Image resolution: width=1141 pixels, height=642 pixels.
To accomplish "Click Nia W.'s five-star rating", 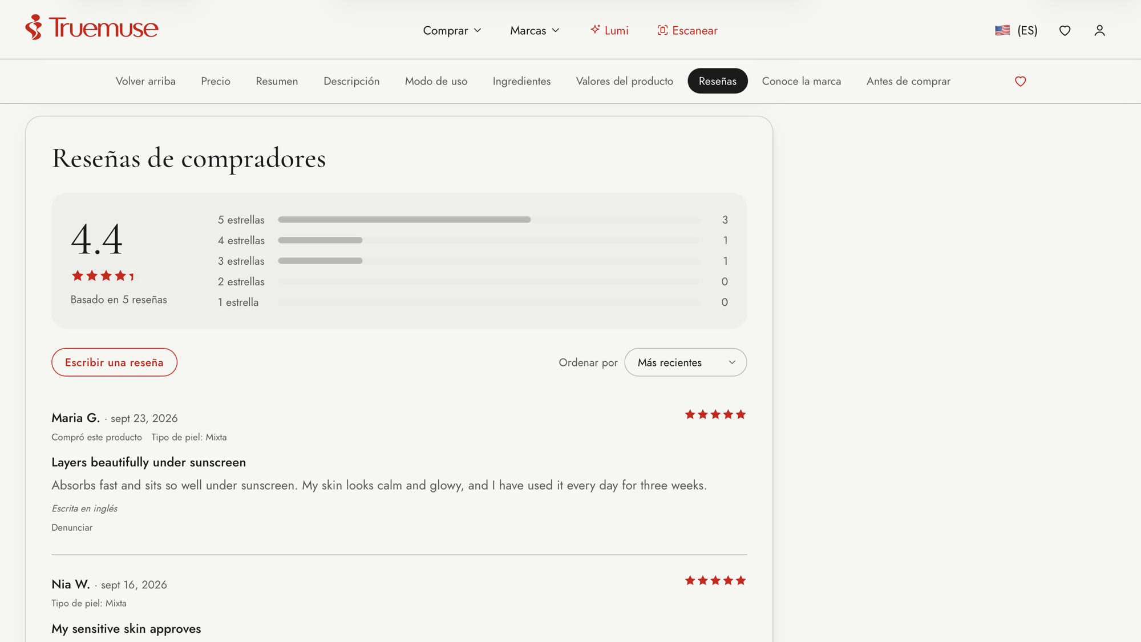I will [x=715, y=581].
